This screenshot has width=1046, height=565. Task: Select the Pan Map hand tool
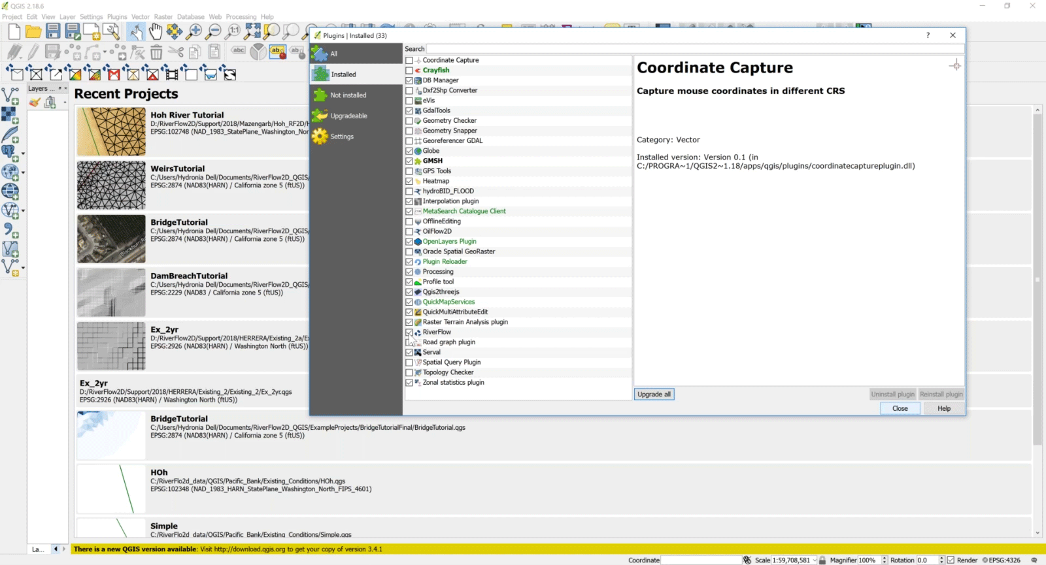coord(155,31)
